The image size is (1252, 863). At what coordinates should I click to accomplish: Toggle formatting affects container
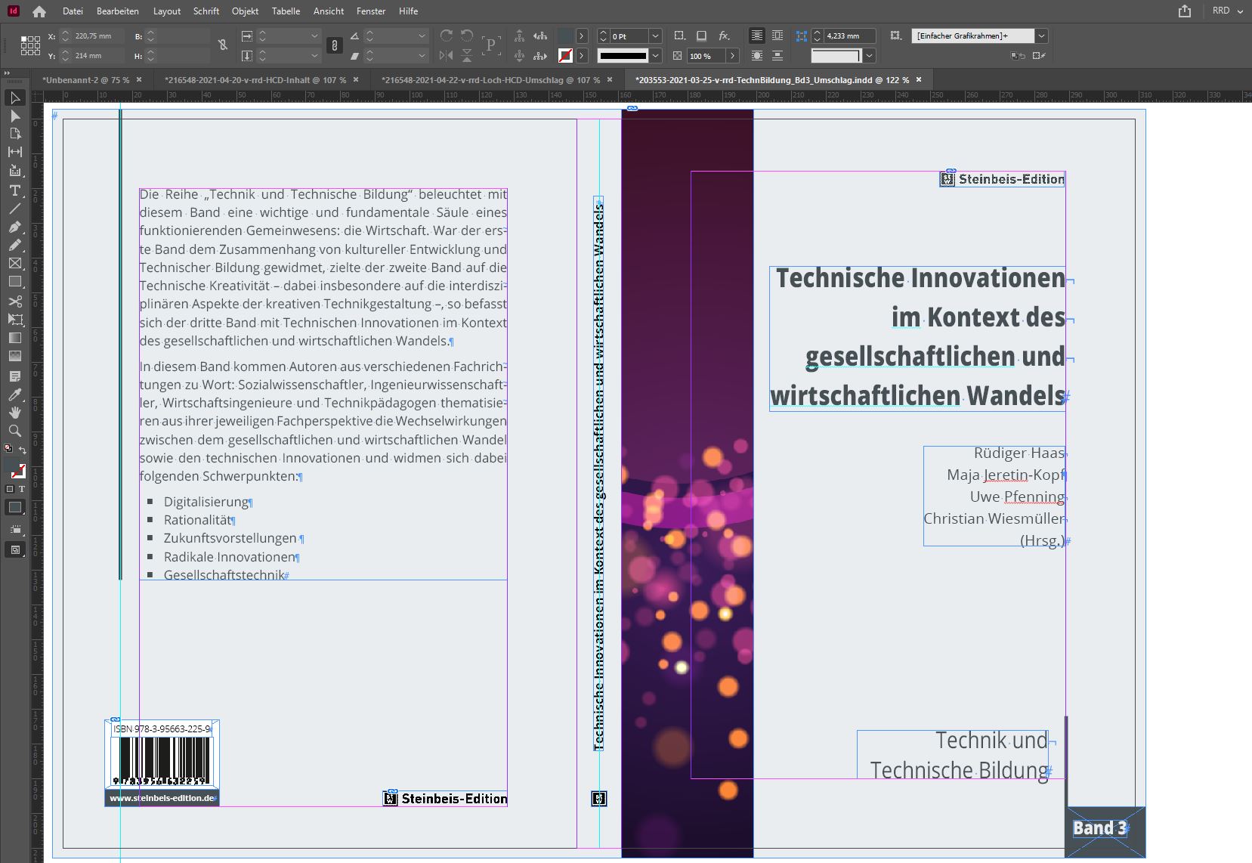(x=10, y=489)
